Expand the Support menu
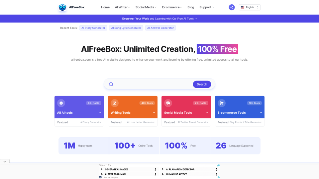Image resolution: width=319 pixels, height=179 pixels. [x=207, y=7]
